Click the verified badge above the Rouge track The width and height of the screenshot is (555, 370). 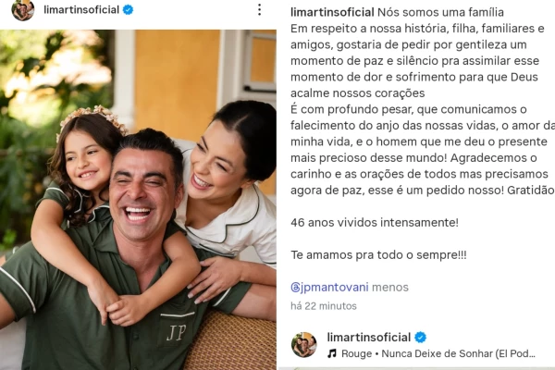[x=420, y=338]
